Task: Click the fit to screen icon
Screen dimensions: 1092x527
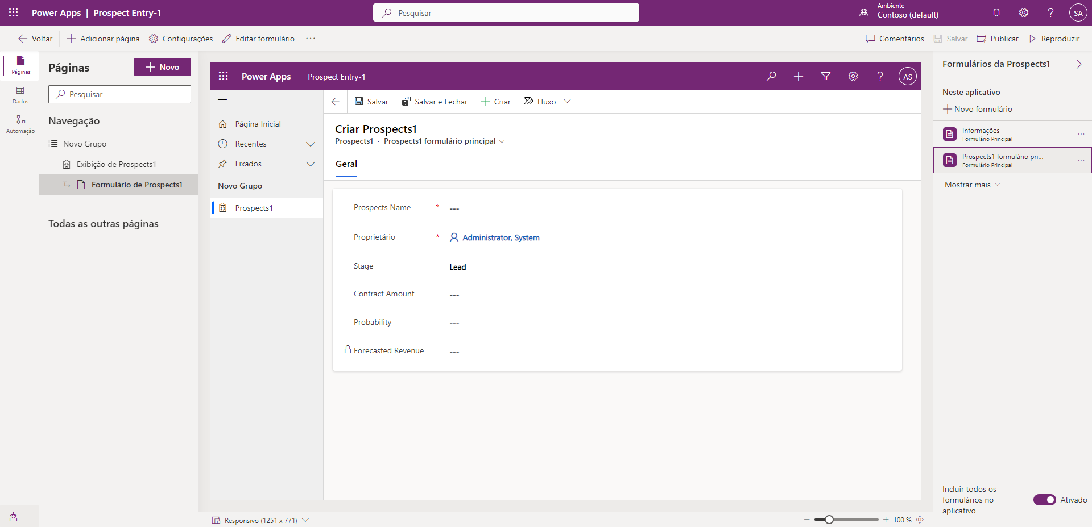Action: tap(920, 520)
